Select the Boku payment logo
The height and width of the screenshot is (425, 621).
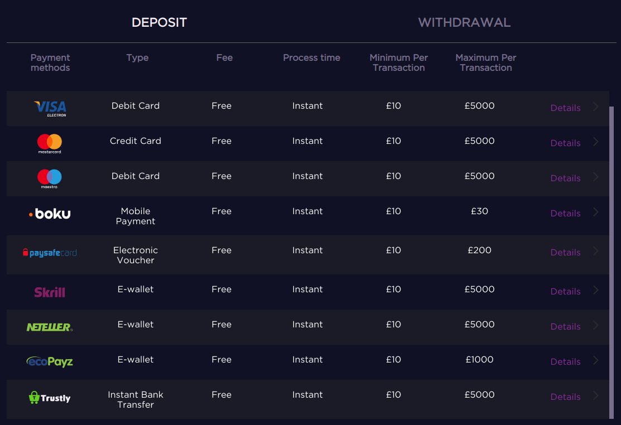50,214
